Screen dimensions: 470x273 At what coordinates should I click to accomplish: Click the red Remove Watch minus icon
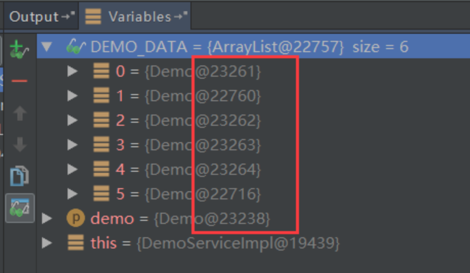[x=19, y=81]
